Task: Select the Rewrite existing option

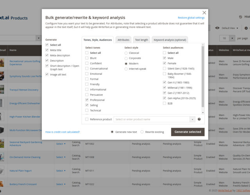Action: pyautogui.click(x=142, y=132)
